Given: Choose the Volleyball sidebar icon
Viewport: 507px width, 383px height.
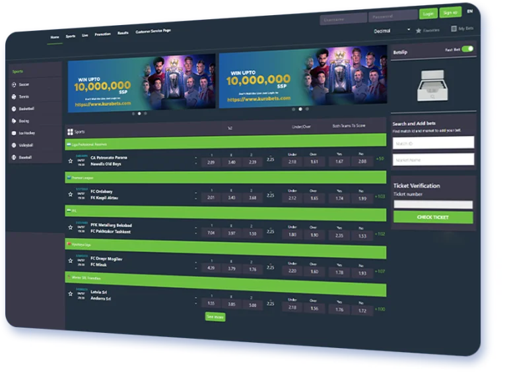Looking at the screenshot, I should point(14,145).
